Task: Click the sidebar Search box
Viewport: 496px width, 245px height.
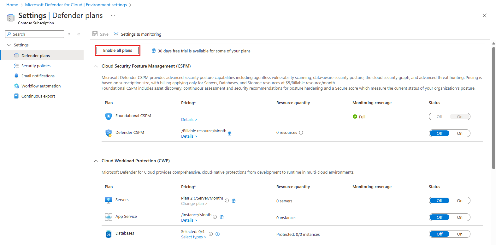Action: click(x=35, y=34)
